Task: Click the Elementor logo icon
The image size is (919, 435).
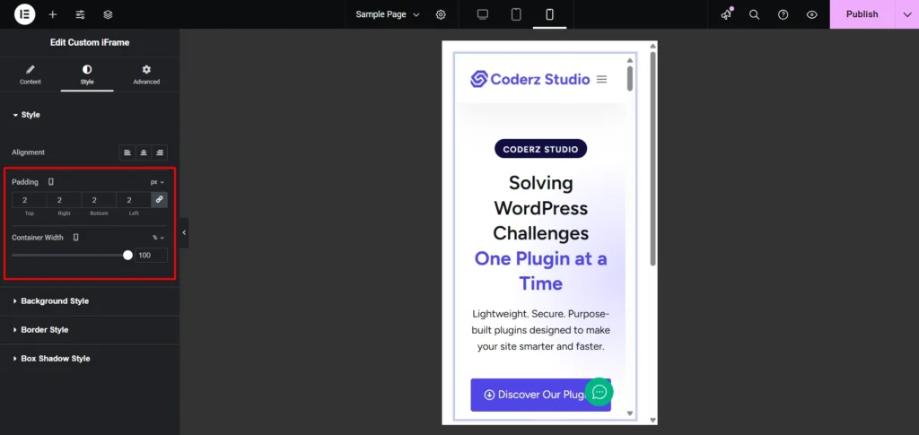Action: [24, 14]
